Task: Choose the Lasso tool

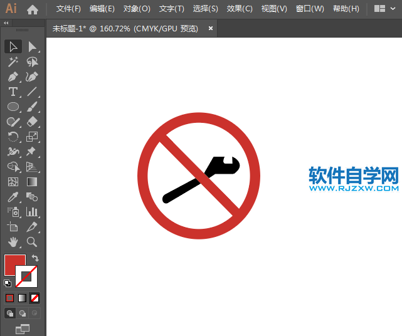Action: coord(32,62)
